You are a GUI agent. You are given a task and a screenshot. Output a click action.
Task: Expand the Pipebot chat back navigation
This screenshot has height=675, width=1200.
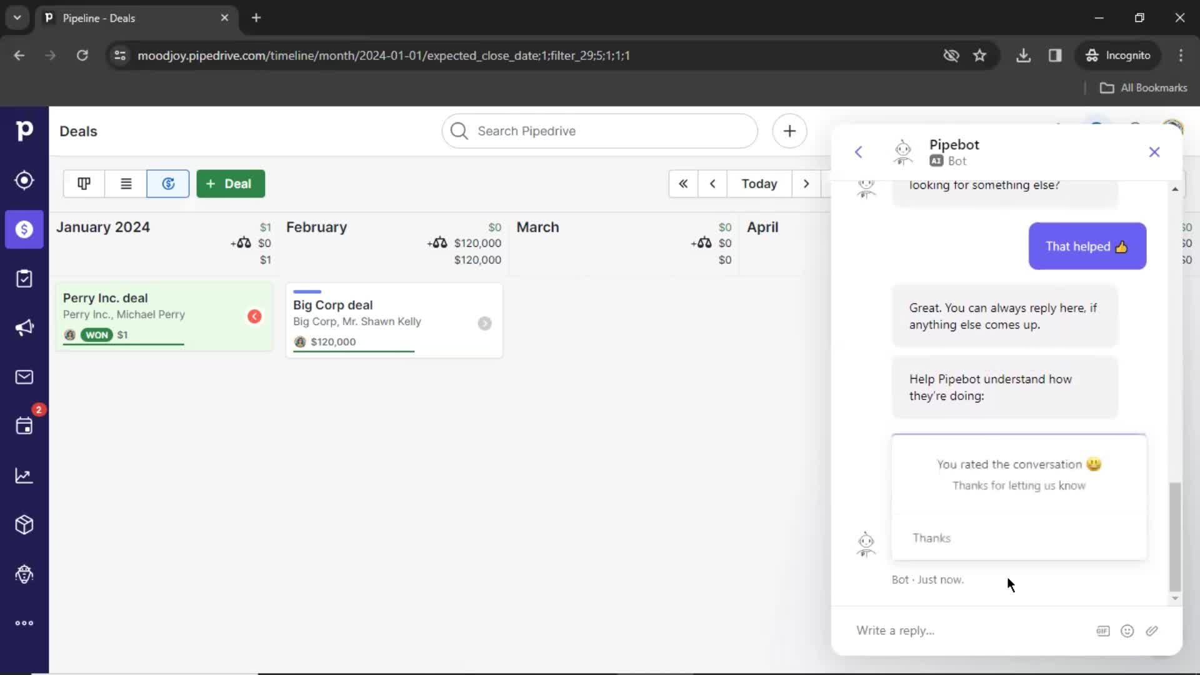point(859,151)
